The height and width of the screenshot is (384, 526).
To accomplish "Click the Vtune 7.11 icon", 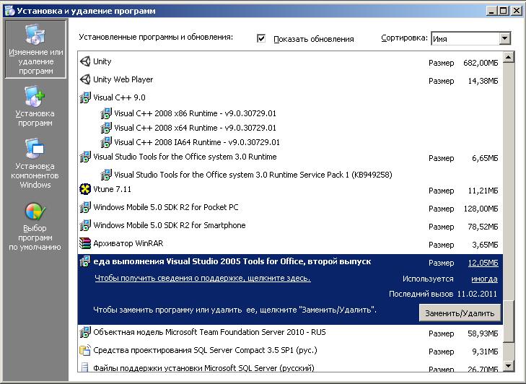I will click(85, 190).
